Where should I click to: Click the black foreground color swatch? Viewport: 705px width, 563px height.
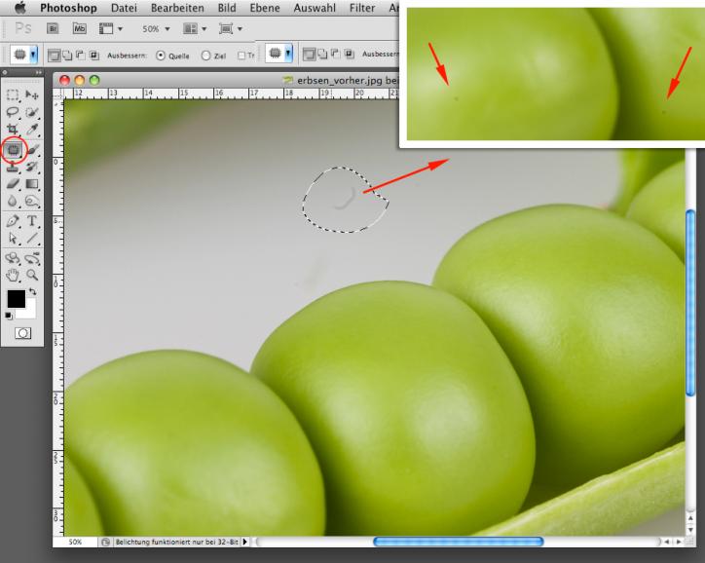pyautogui.click(x=16, y=299)
